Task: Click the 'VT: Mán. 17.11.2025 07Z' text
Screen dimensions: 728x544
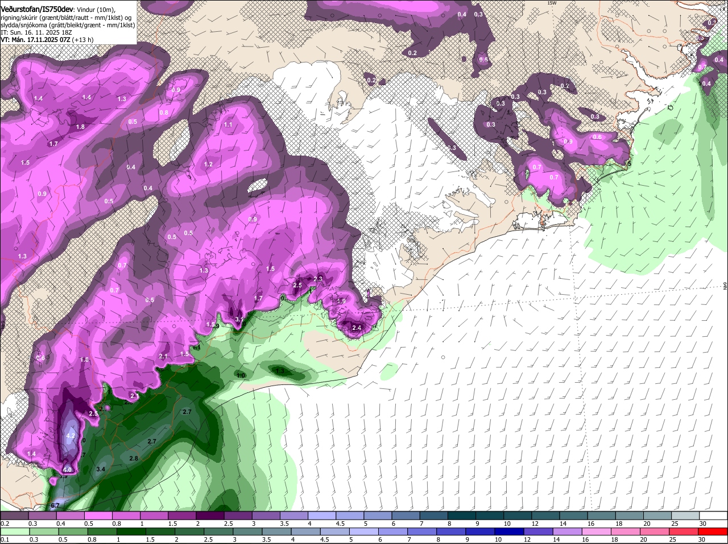Action: [35, 40]
